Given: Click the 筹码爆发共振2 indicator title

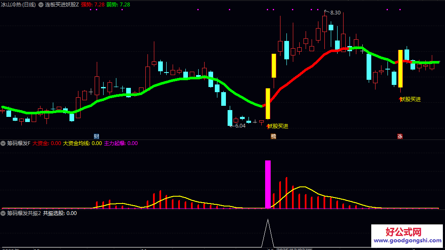Looking at the screenshot, I should [x=24, y=213].
